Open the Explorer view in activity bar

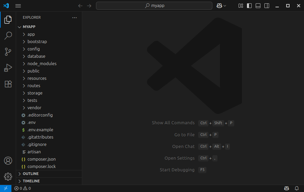point(8,20)
